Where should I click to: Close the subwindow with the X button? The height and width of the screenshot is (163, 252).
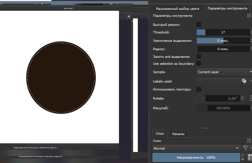coord(129,16)
